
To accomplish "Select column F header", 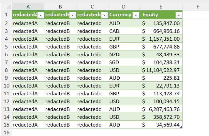I will 198,6.
